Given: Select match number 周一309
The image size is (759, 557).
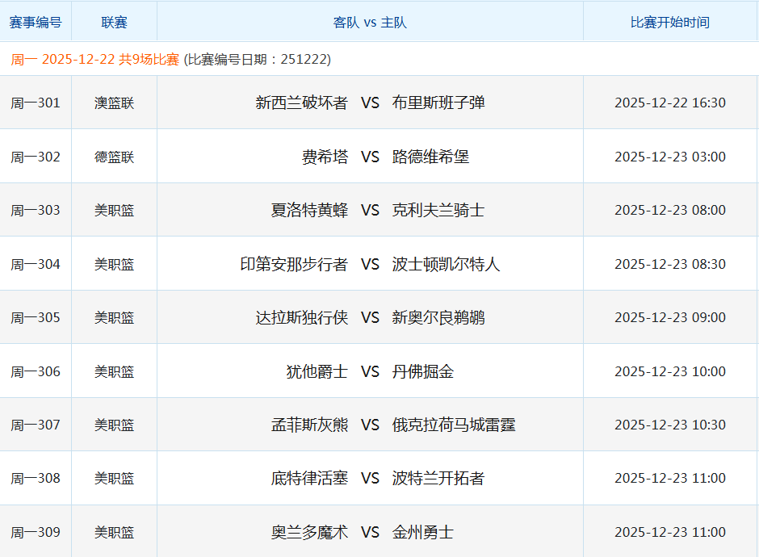Looking at the screenshot, I should pos(36,531).
